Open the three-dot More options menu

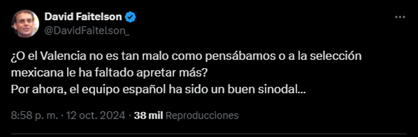pyautogui.click(x=400, y=17)
